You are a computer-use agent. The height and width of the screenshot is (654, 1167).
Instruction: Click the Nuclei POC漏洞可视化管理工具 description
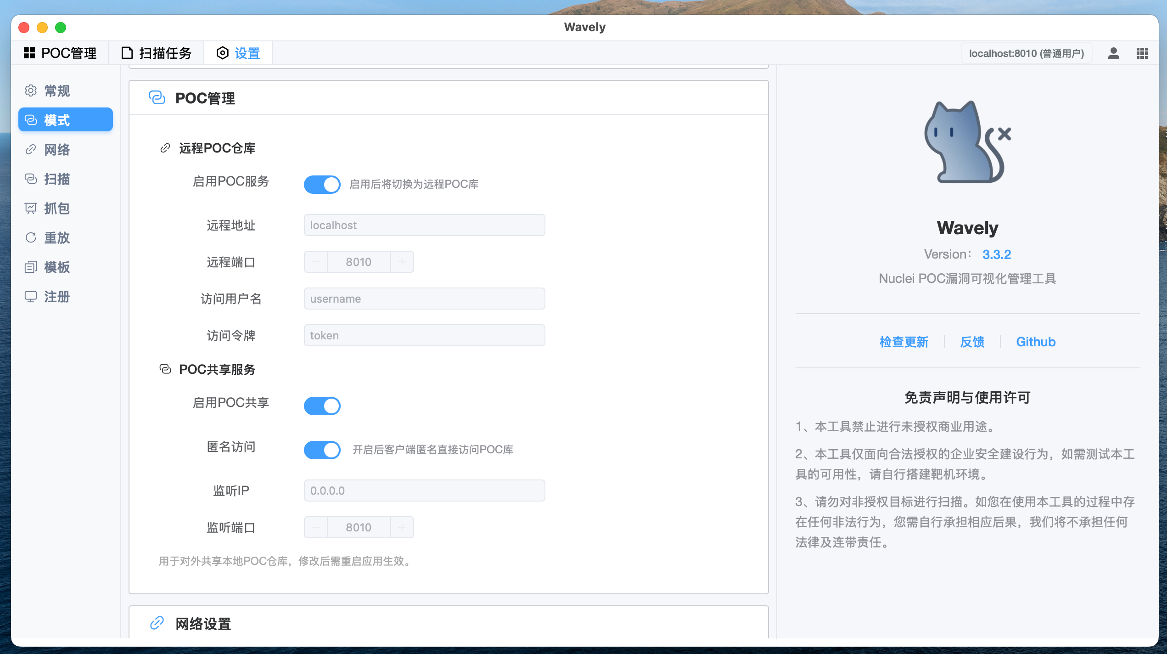coord(968,279)
